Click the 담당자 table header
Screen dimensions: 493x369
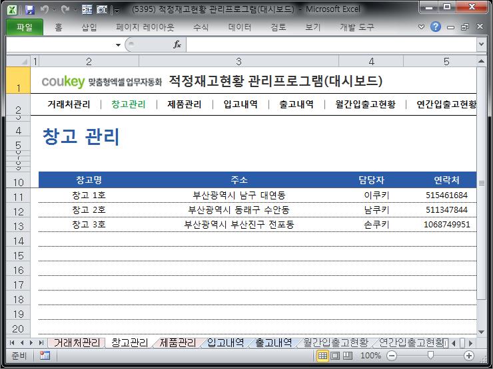click(x=371, y=180)
